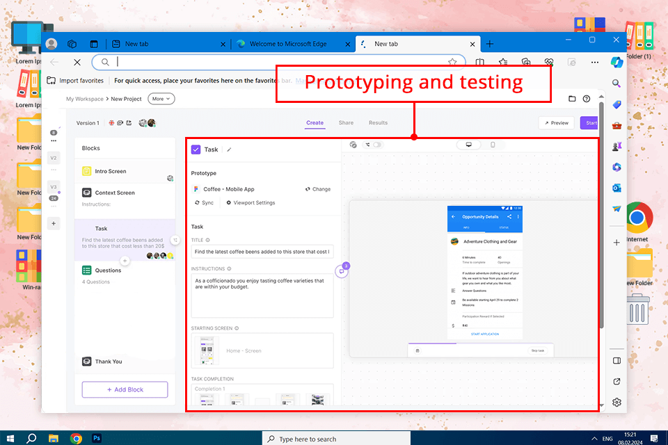Viewport: 668px width, 445px height.
Task: Click Change prototype link
Action: [318, 189]
